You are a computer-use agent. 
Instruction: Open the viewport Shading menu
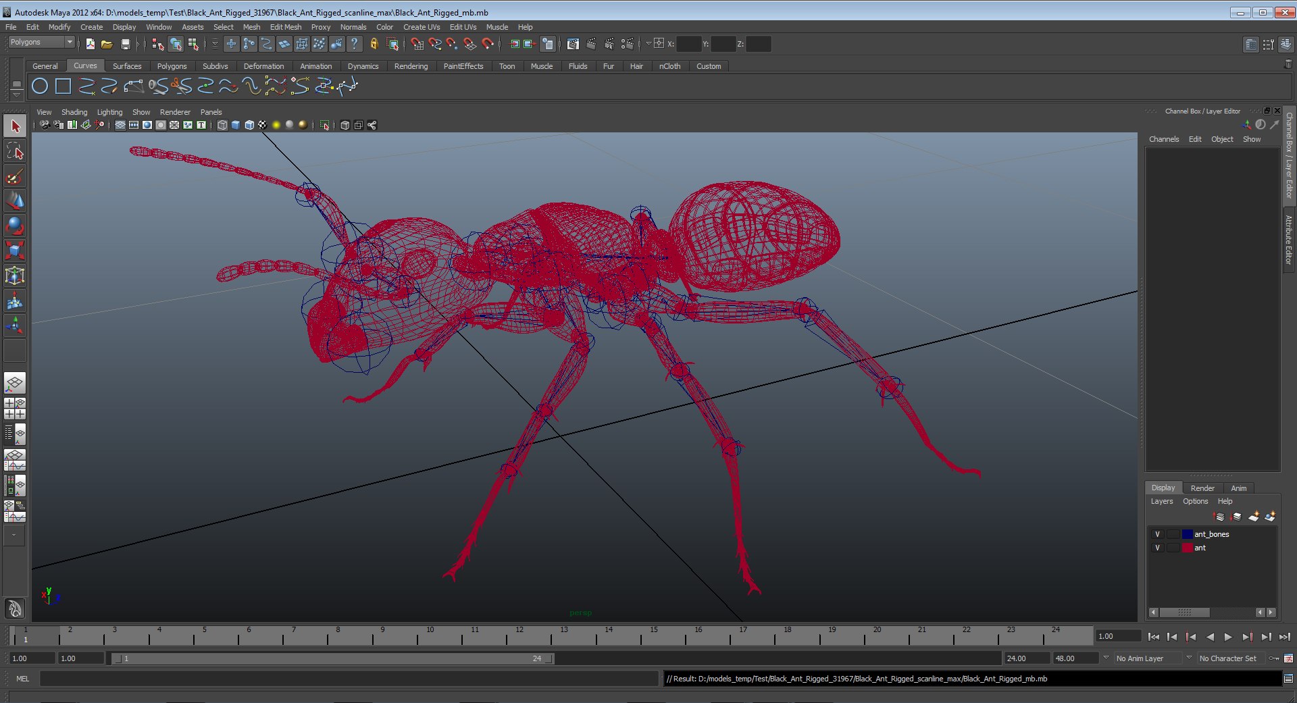click(x=74, y=112)
